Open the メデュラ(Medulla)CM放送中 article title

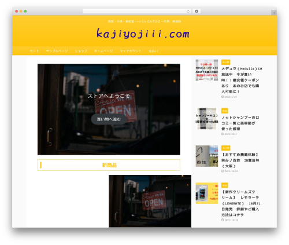coord(242,80)
